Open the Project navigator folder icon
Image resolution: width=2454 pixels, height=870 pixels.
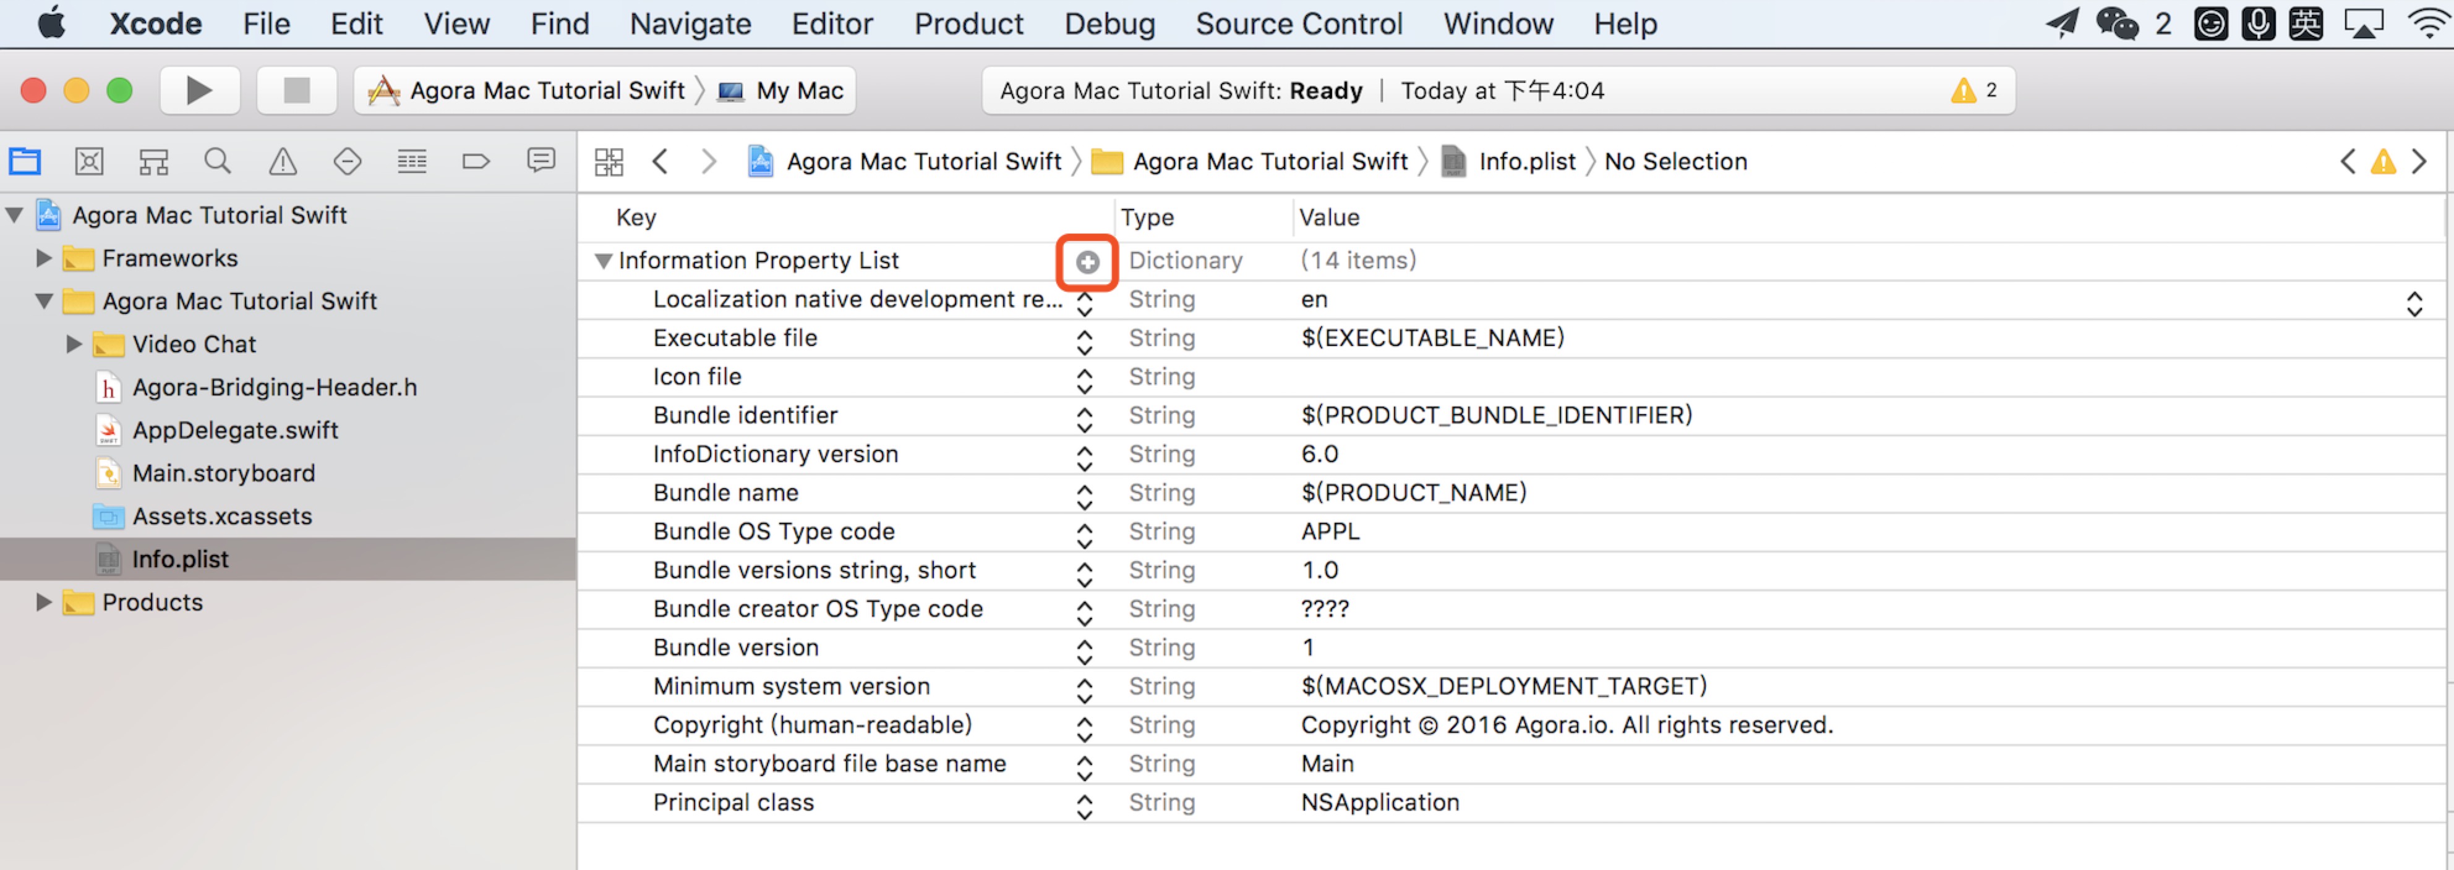click(25, 161)
